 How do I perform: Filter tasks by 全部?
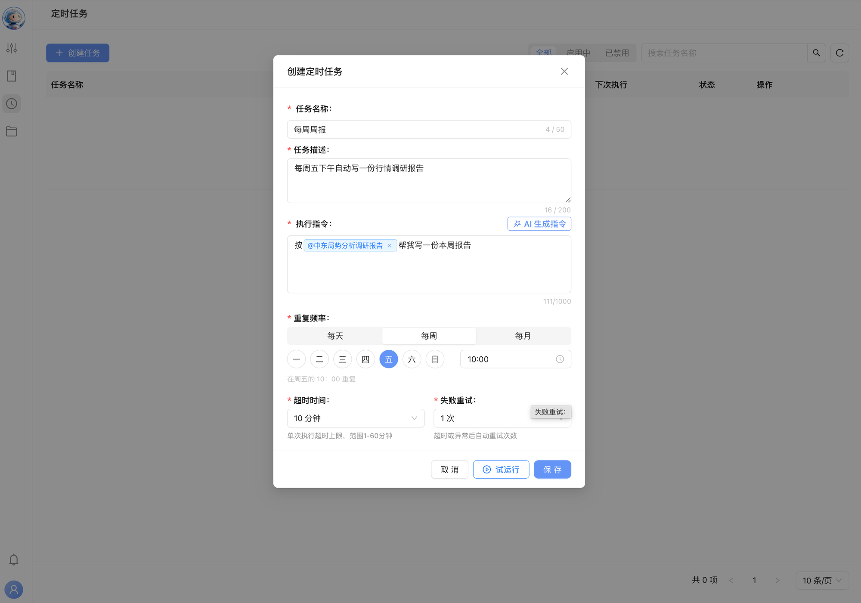pos(544,53)
